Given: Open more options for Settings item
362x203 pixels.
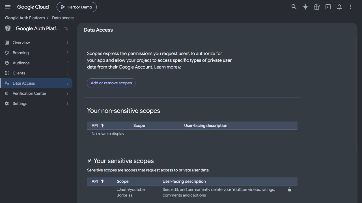Looking at the screenshot, I should [68, 103].
